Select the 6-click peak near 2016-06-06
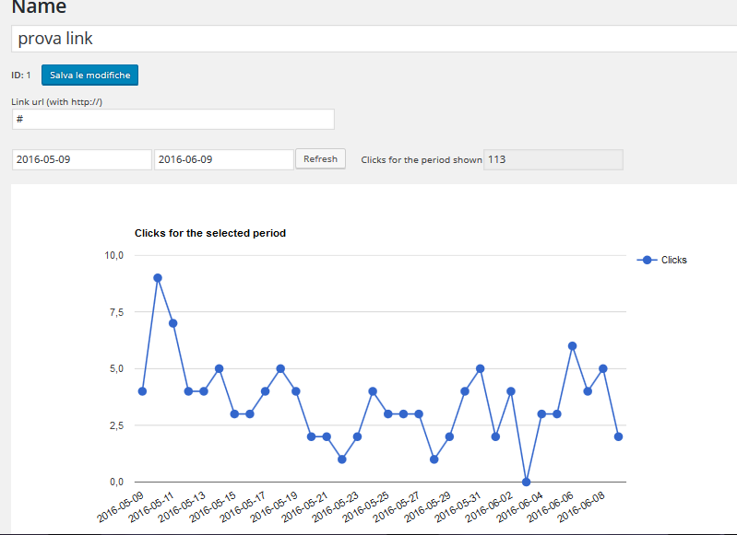This screenshot has width=737, height=535. click(573, 346)
